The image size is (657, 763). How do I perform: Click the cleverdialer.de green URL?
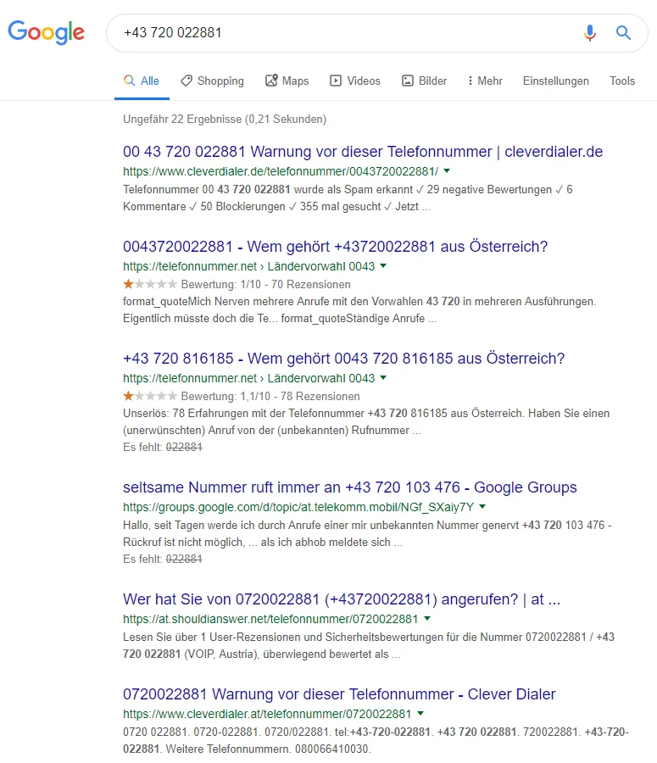pyautogui.click(x=281, y=171)
